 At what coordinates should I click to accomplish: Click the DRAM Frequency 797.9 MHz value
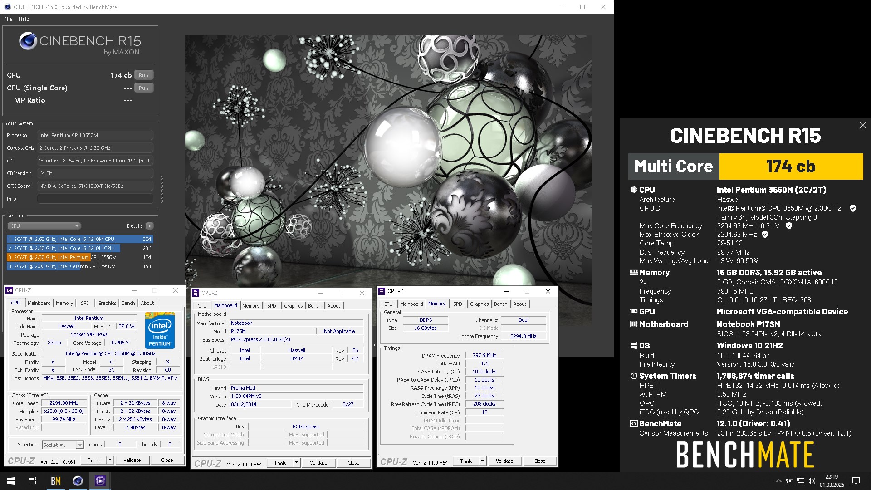(x=484, y=356)
